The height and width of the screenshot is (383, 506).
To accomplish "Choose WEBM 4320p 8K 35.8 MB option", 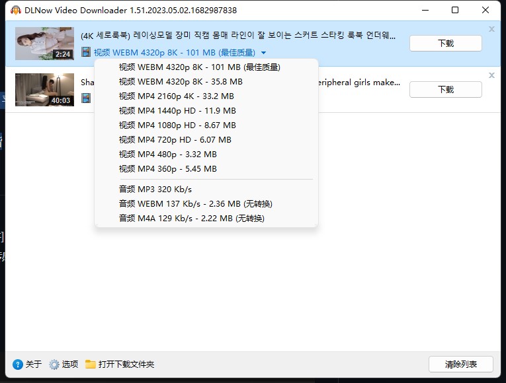I will coord(206,81).
